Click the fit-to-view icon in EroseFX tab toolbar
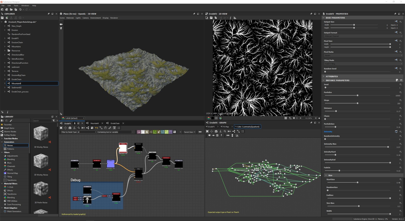405x221 pixels. pyautogui.click(x=61, y=128)
